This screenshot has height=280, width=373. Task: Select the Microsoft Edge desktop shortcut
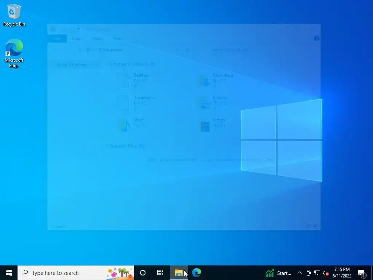pos(14,53)
